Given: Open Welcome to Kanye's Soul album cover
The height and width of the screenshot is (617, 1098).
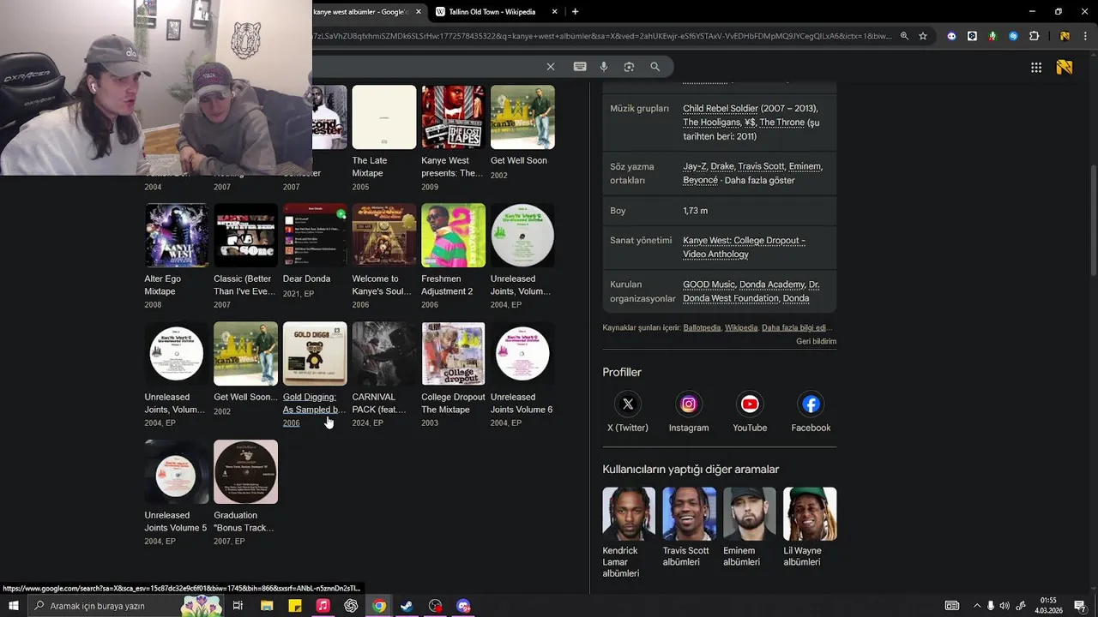Looking at the screenshot, I should coord(384,236).
